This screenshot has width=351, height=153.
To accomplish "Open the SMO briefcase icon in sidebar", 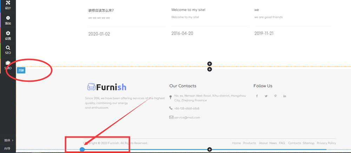I will 8,65.
